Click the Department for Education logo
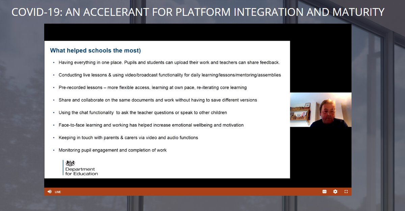The height and width of the screenshot is (211, 405). [x=80, y=168]
